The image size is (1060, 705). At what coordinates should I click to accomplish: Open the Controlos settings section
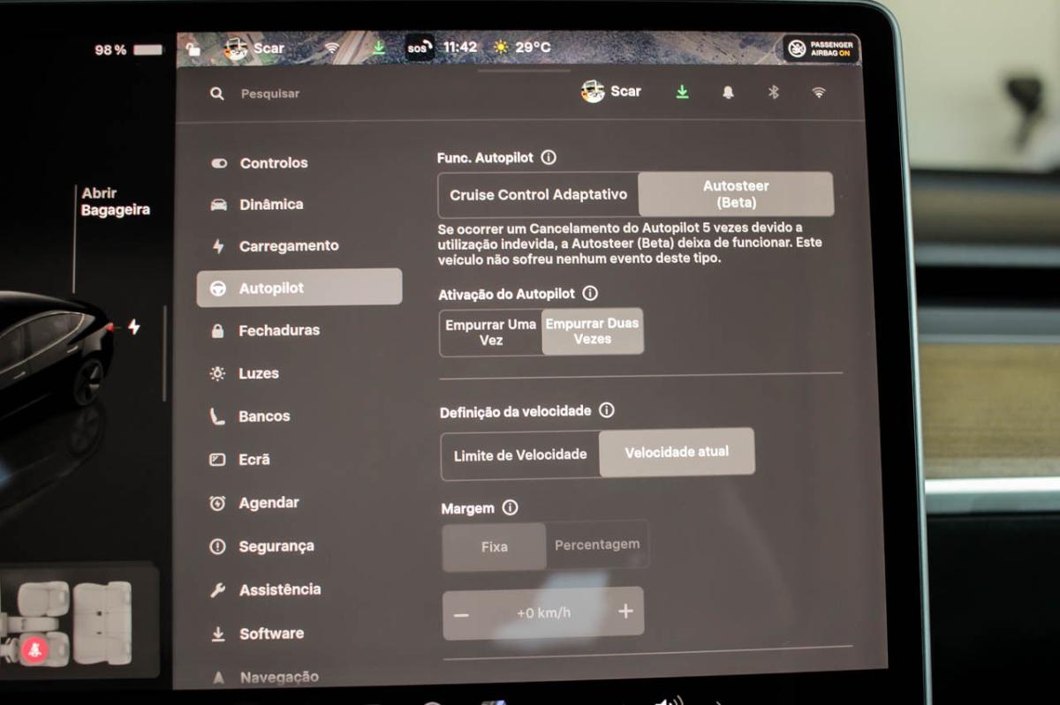[x=261, y=163]
